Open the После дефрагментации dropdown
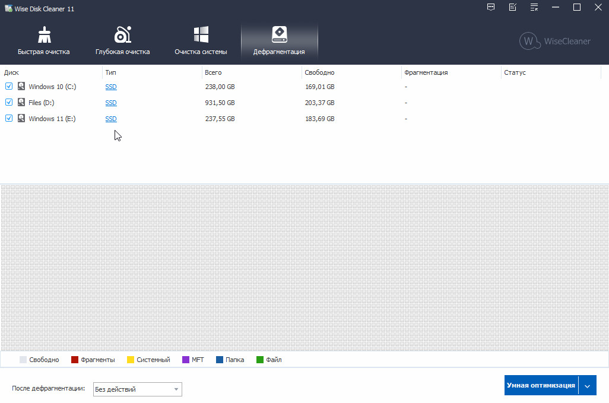This screenshot has height=403, width=609. click(x=137, y=389)
